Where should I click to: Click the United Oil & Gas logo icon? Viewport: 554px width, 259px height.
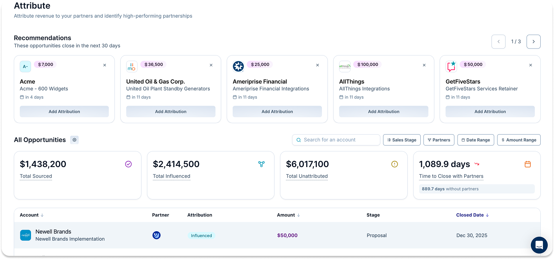pyautogui.click(x=132, y=67)
